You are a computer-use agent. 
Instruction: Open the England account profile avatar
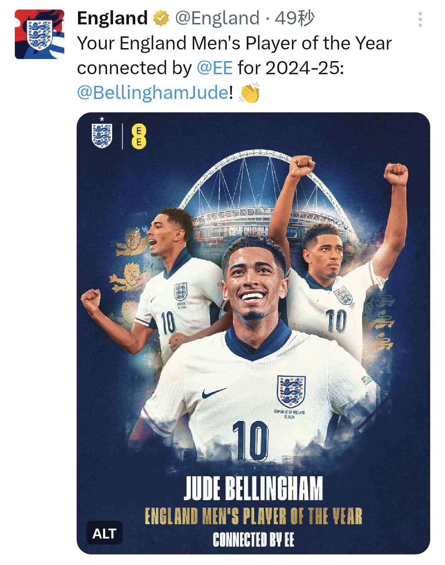pos(40,34)
